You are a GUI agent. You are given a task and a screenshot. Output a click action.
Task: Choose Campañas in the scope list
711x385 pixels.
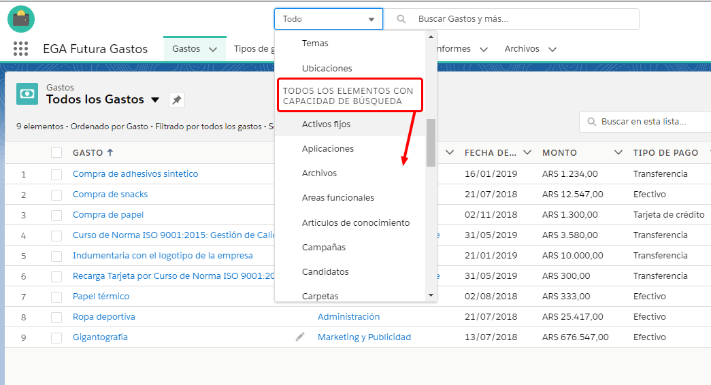tap(350, 247)
